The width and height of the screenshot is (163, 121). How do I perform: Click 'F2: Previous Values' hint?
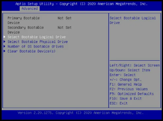coord(129,89)
